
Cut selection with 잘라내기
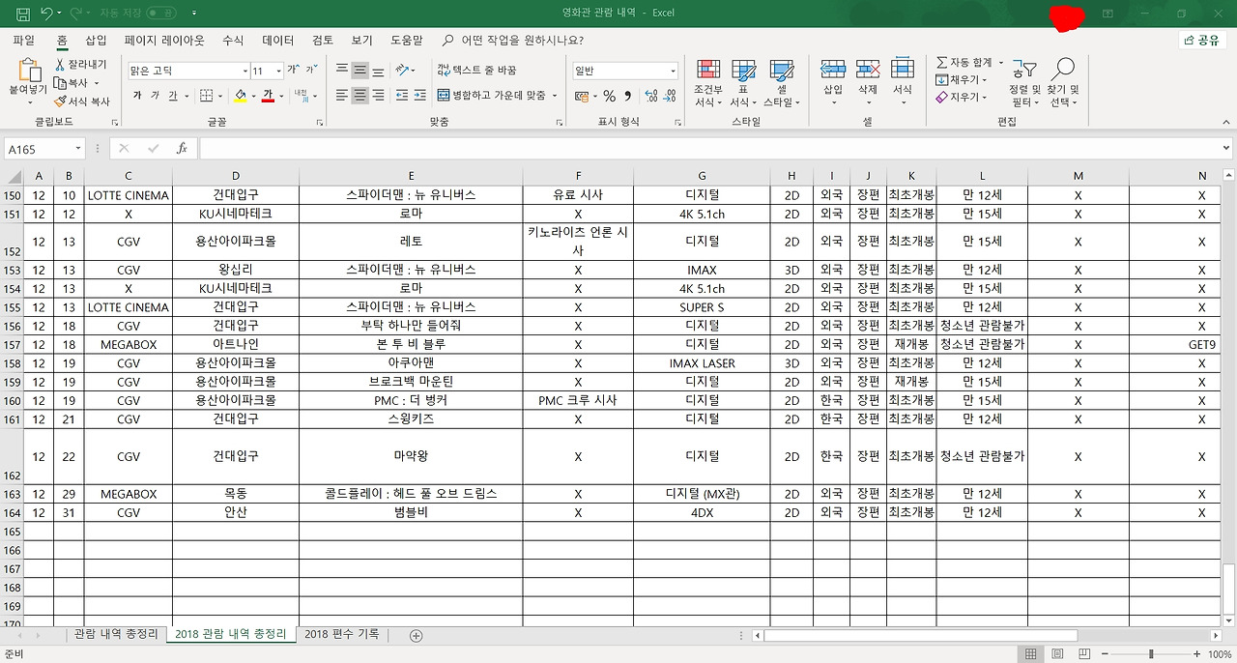(80, 65)
